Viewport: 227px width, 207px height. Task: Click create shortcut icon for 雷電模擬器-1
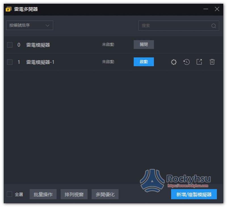point(199,62)
